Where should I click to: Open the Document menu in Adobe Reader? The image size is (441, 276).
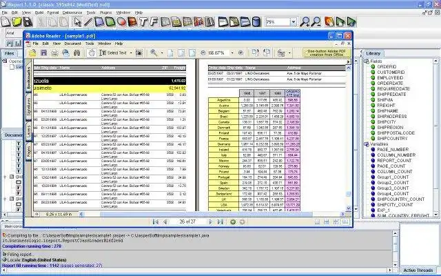point(72,43)
